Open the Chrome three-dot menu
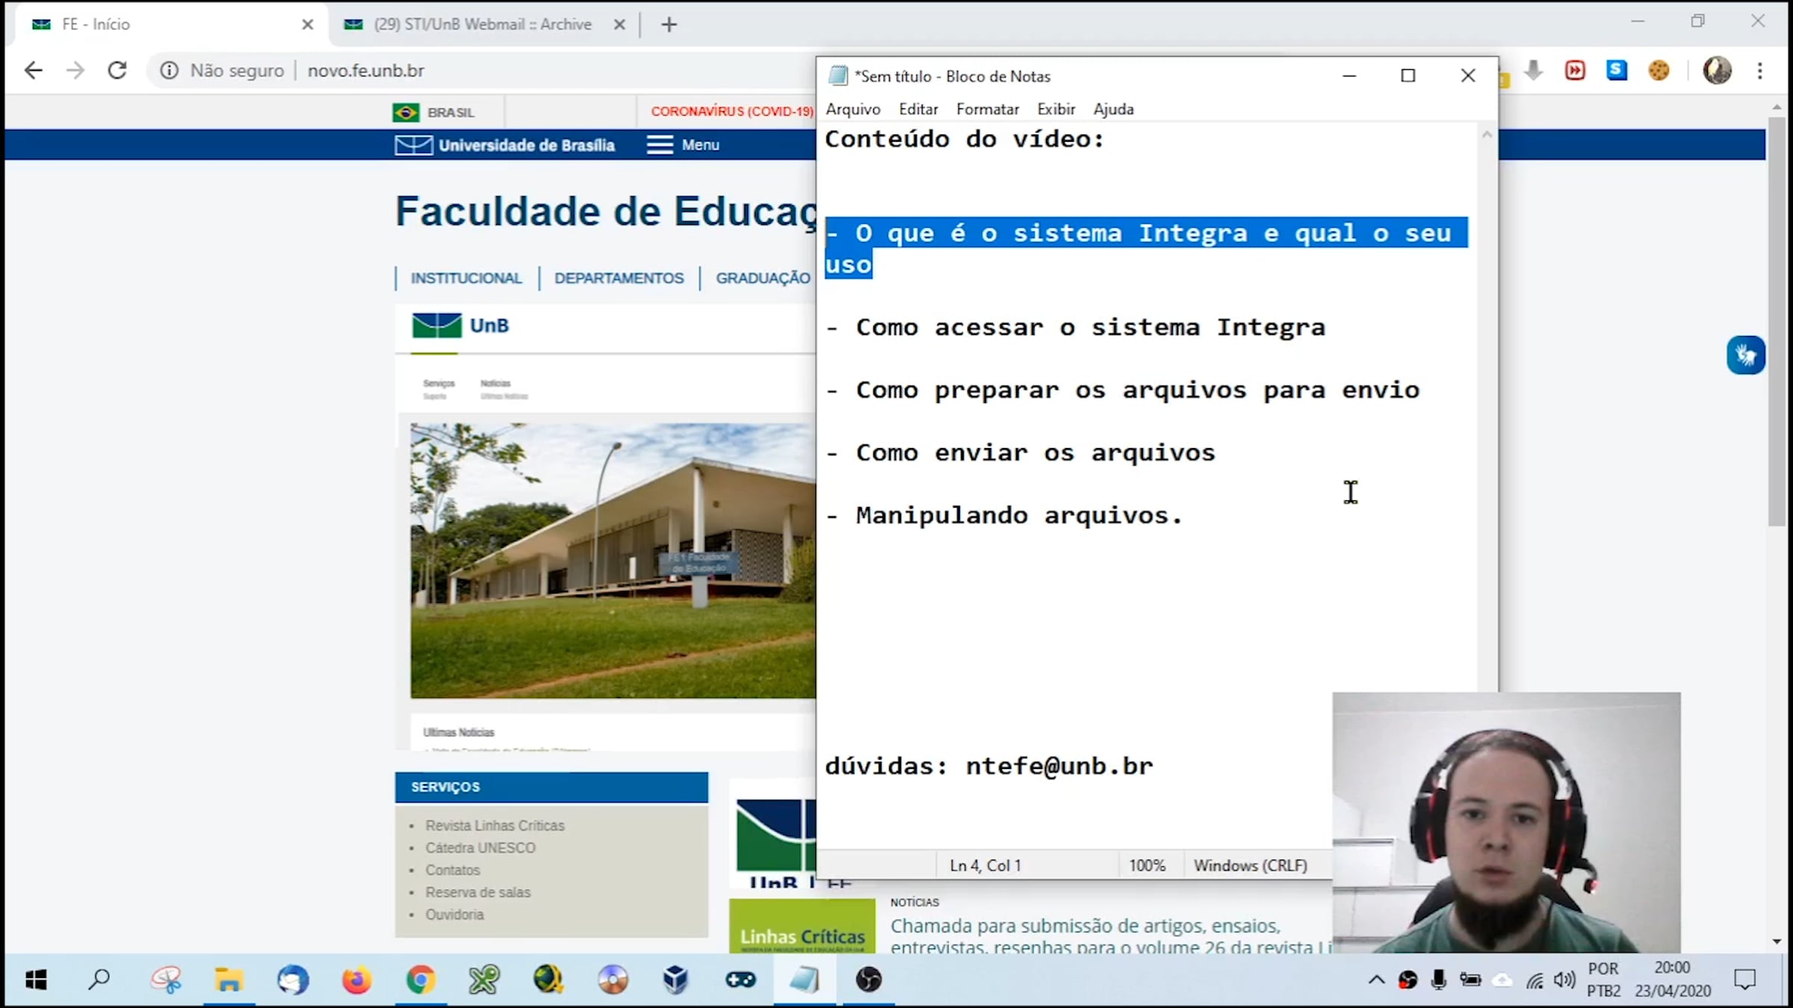This screenshot has width=1793, height=1008. [x=1760, y=70]
